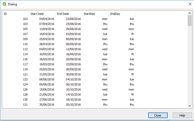Select the ID cell 126

[25, 89]
